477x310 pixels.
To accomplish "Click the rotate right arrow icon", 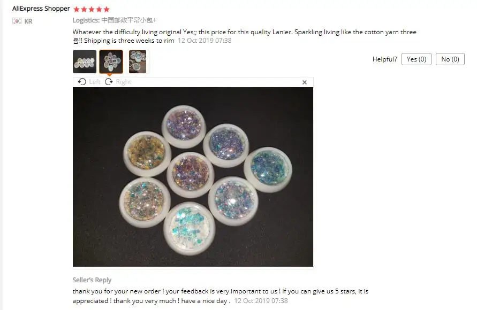I will pos(109,82).
